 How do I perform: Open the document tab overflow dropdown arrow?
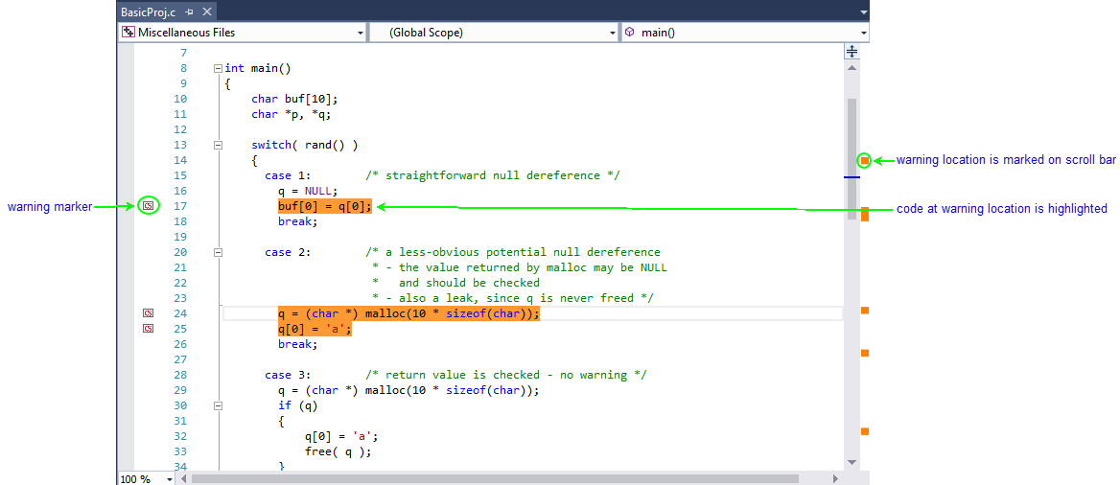point(864,12)
